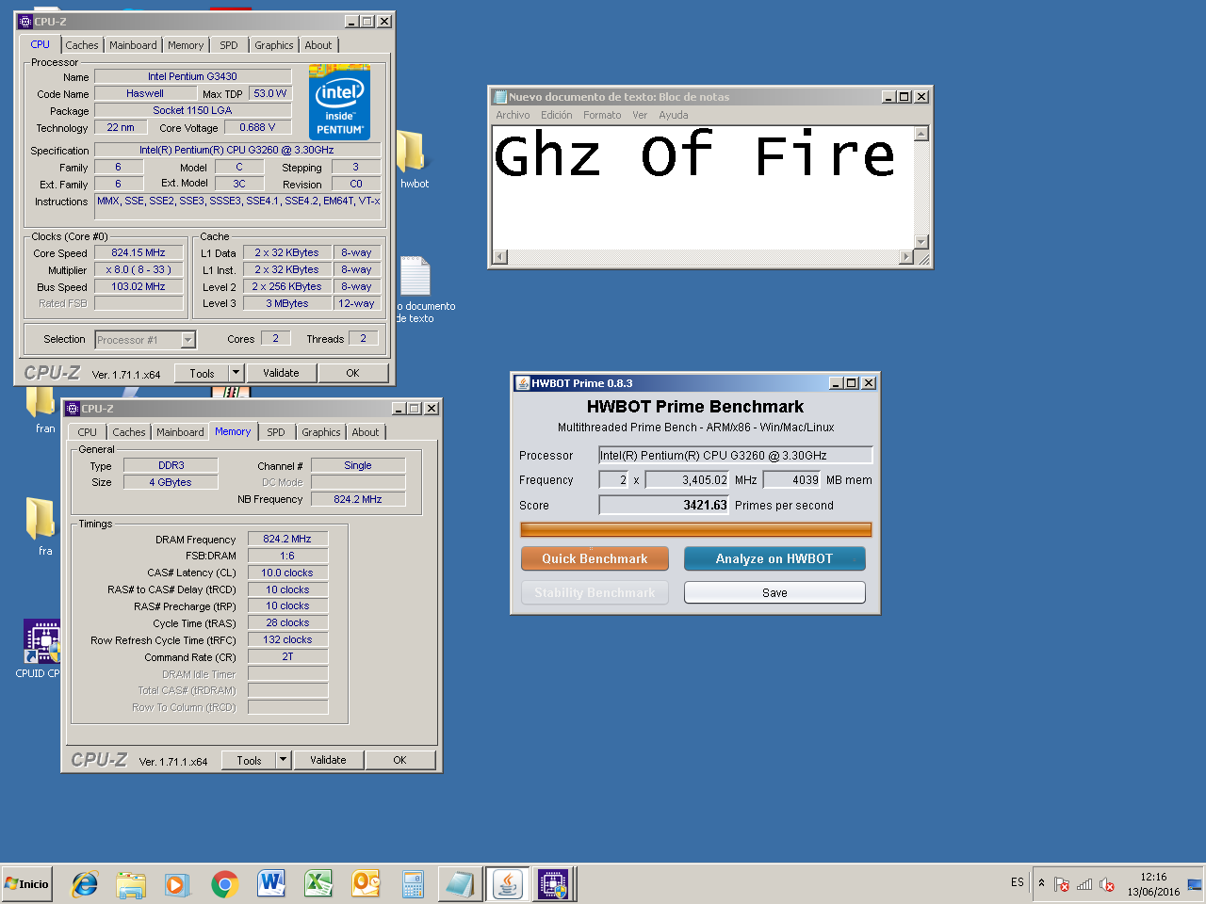Open the hwbot folder on desktop
This screenshot has height=904, width=1206.
click(413, 160)
